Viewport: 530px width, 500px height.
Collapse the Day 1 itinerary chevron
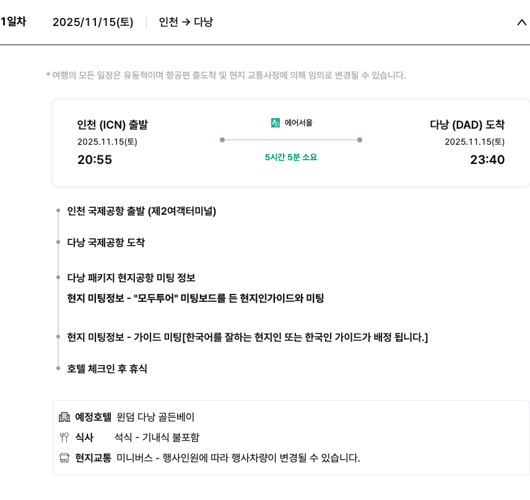tap(521, 23)
